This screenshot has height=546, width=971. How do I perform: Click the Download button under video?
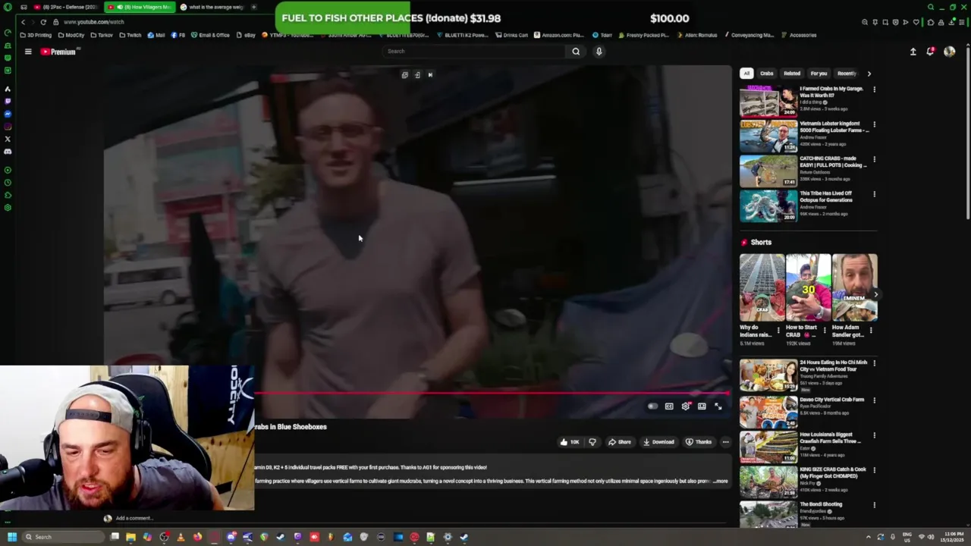[658, 442]
